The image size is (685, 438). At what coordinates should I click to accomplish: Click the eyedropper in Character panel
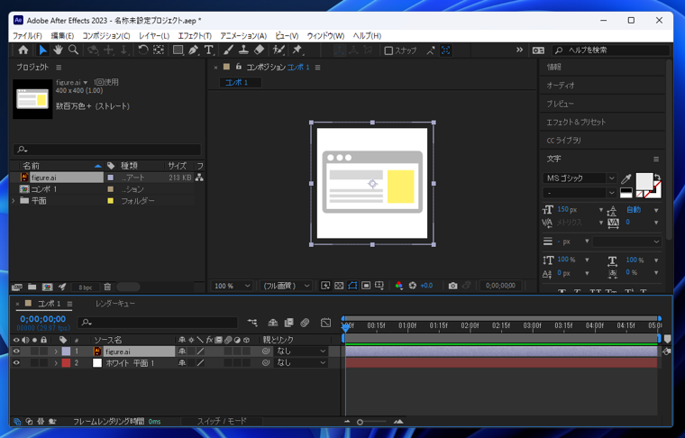pos(626,178)
